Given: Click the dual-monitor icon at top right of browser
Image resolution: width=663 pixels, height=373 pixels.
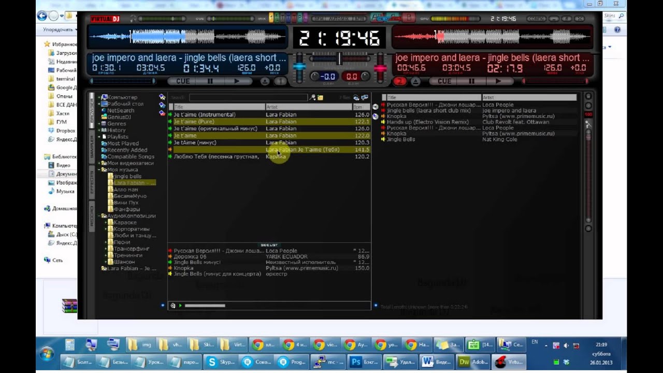Looking at the screenshot, I should pos(365,97).
